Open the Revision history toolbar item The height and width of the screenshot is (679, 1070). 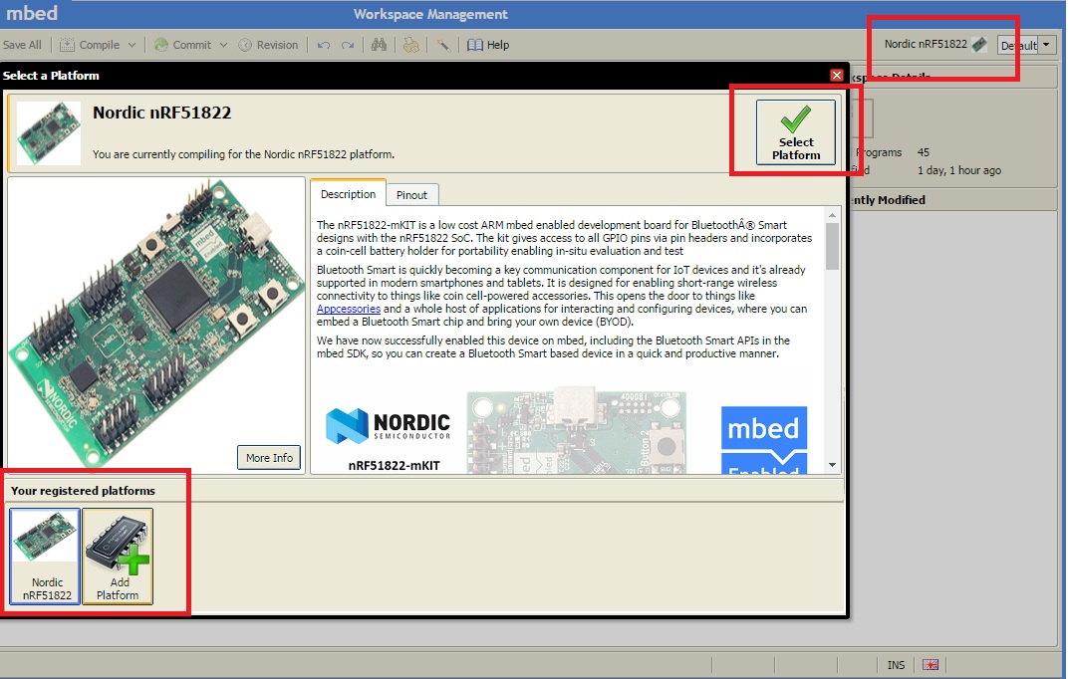coord(268,45)
